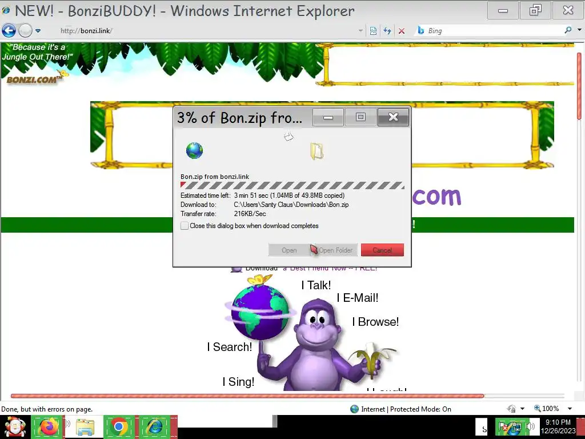
Task: Click Done, but with errors on page status
Action: point(47,409)
